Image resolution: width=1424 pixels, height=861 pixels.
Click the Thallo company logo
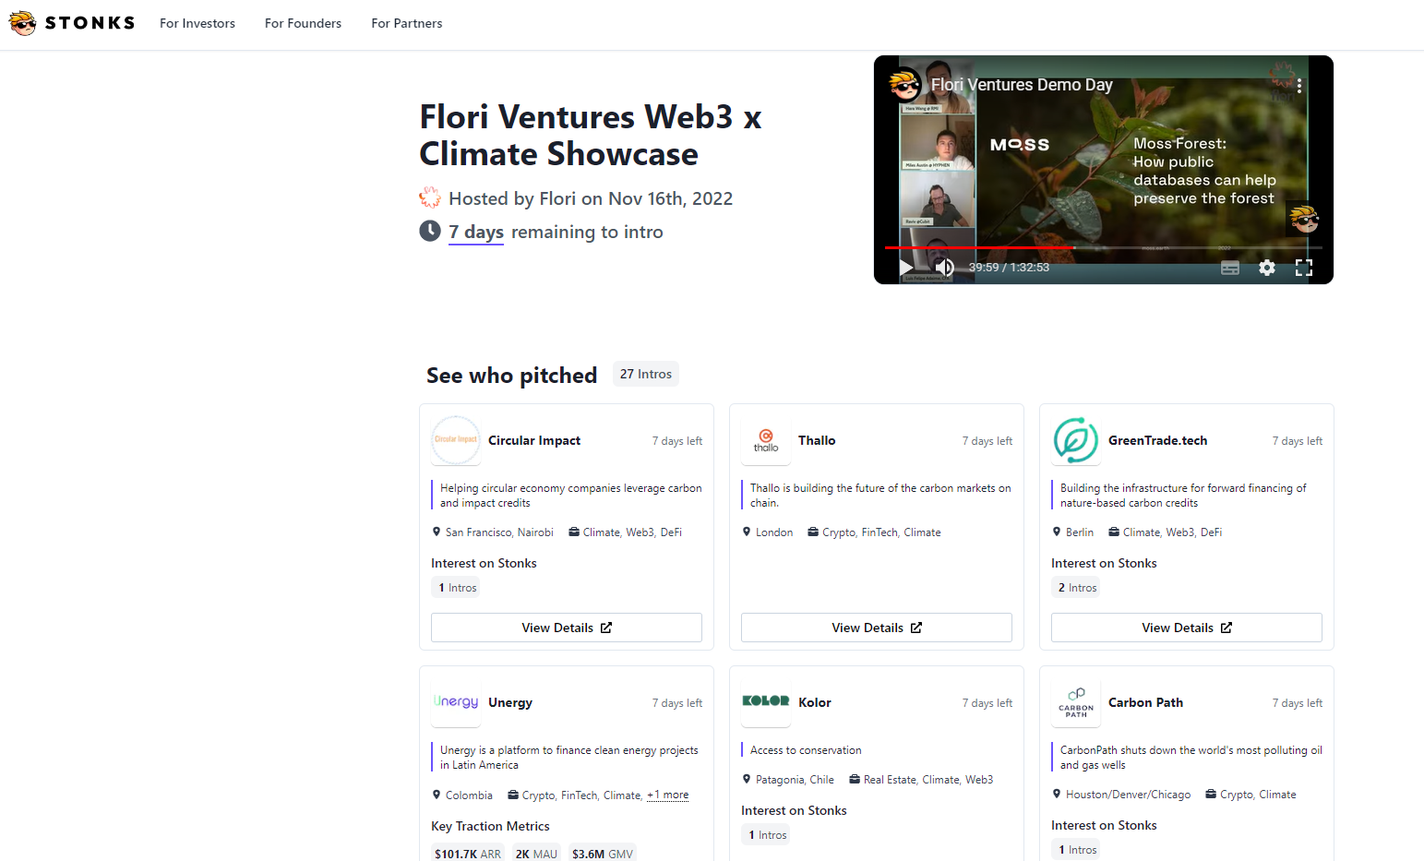766,441
